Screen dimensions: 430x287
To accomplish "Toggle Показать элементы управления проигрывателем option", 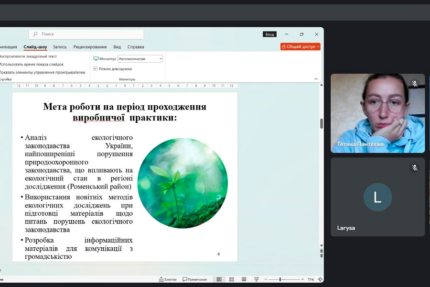I will 43,72.
